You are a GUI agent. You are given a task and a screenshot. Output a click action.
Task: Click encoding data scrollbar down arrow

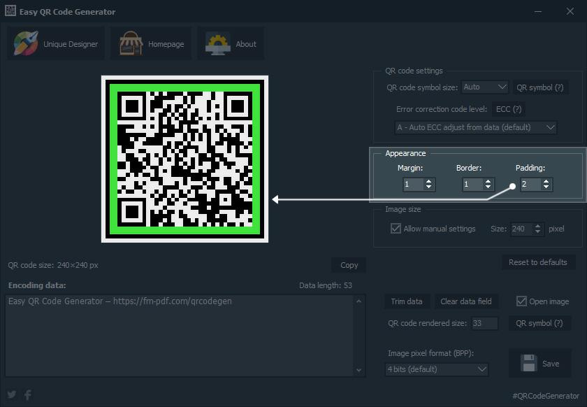(x=358, y=370)
